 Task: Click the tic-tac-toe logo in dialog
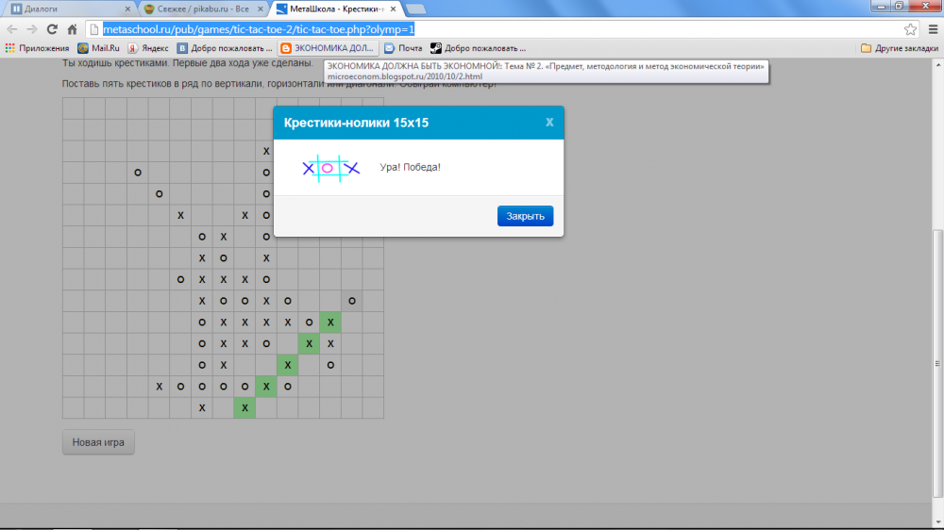point(330,168)
